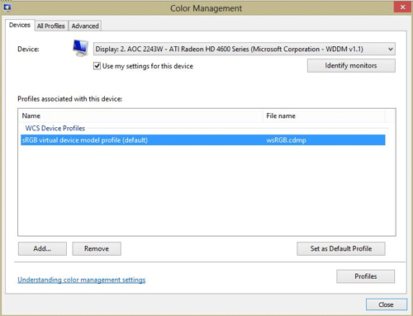Click the Profiles button

click(x=365, y=276)
